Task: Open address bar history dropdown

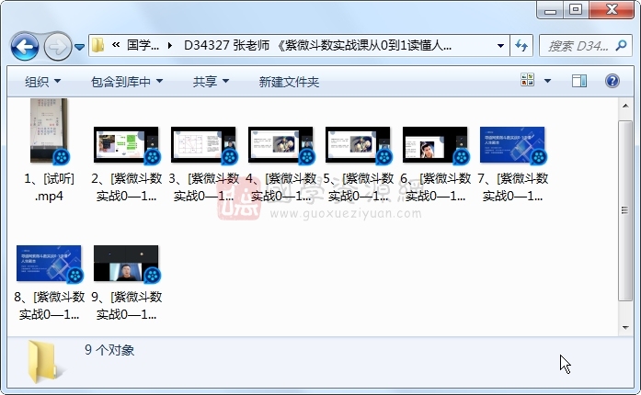Action: [x=500, y=45]
